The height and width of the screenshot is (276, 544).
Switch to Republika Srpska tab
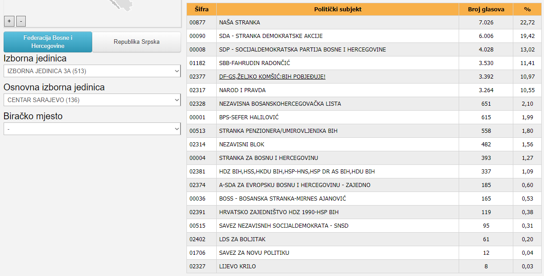pyautogui.click(x=137, y=42)
